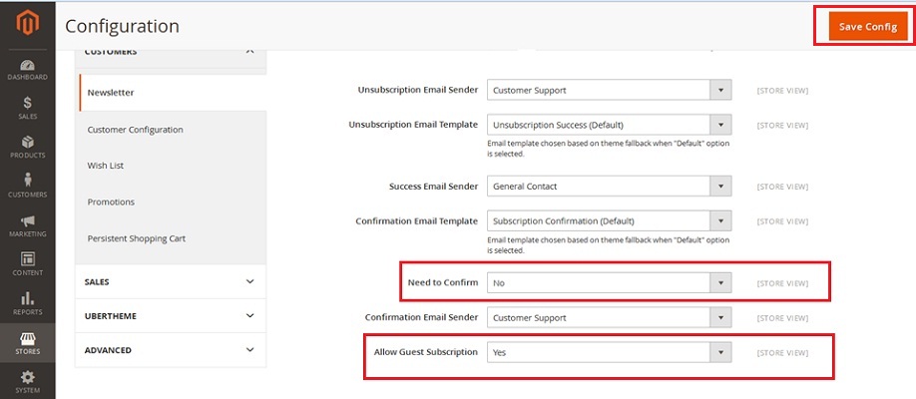Click the Unsubscription Email Sender label

tap(418, 90)
